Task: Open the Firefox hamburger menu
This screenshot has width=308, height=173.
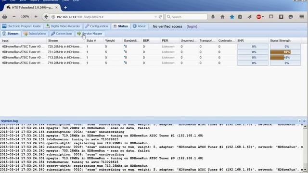Action: click(302, 17)
